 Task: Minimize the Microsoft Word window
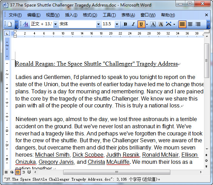coord(180,4)
